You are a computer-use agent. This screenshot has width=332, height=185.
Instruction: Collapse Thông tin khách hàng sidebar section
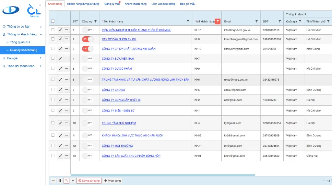click(22, 34)
